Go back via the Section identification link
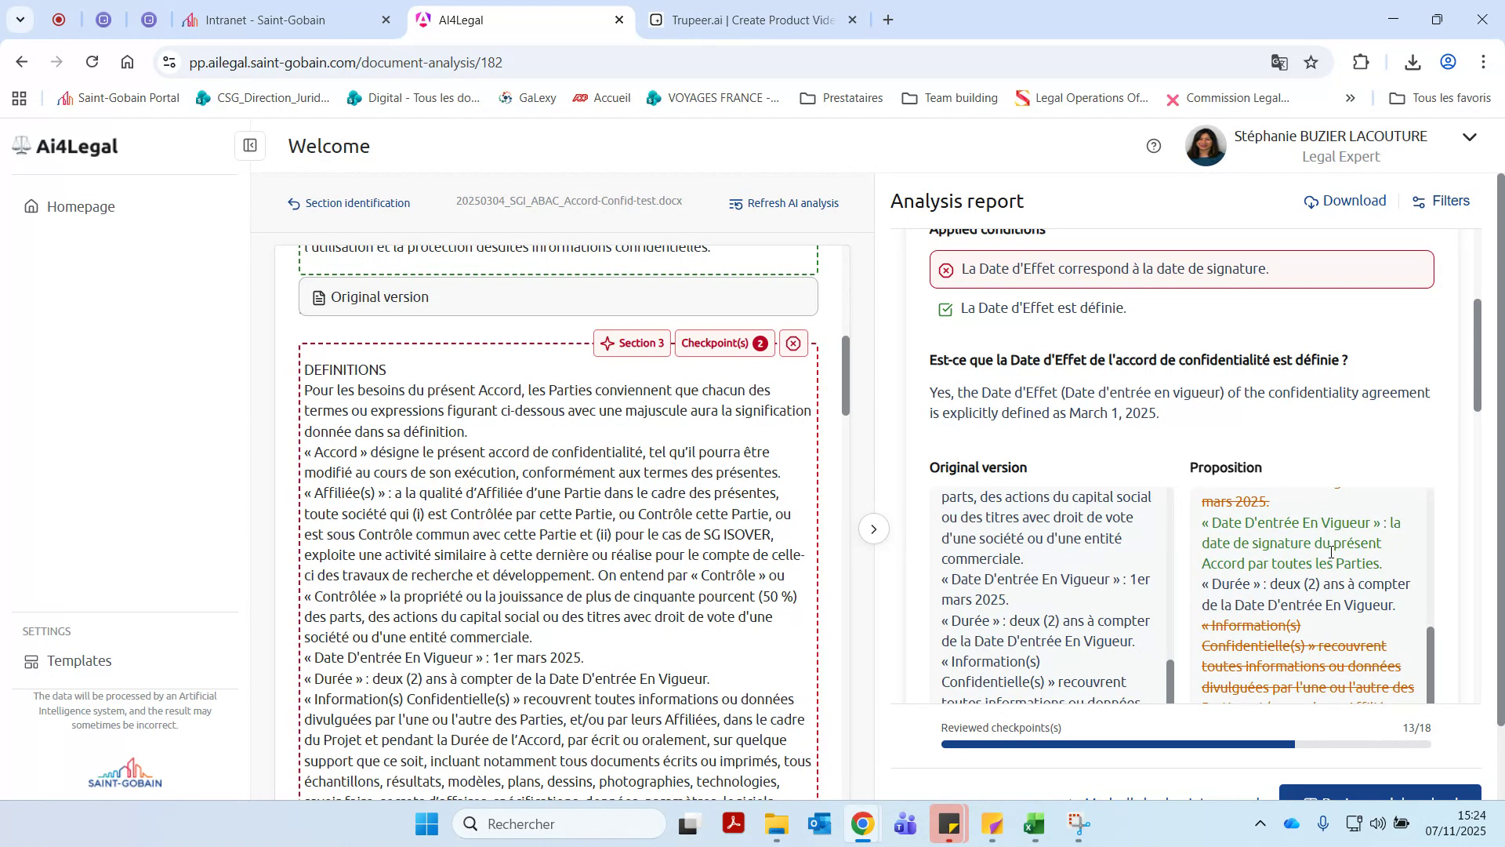Screen dimensions: 1505x847 click(350, 202)
